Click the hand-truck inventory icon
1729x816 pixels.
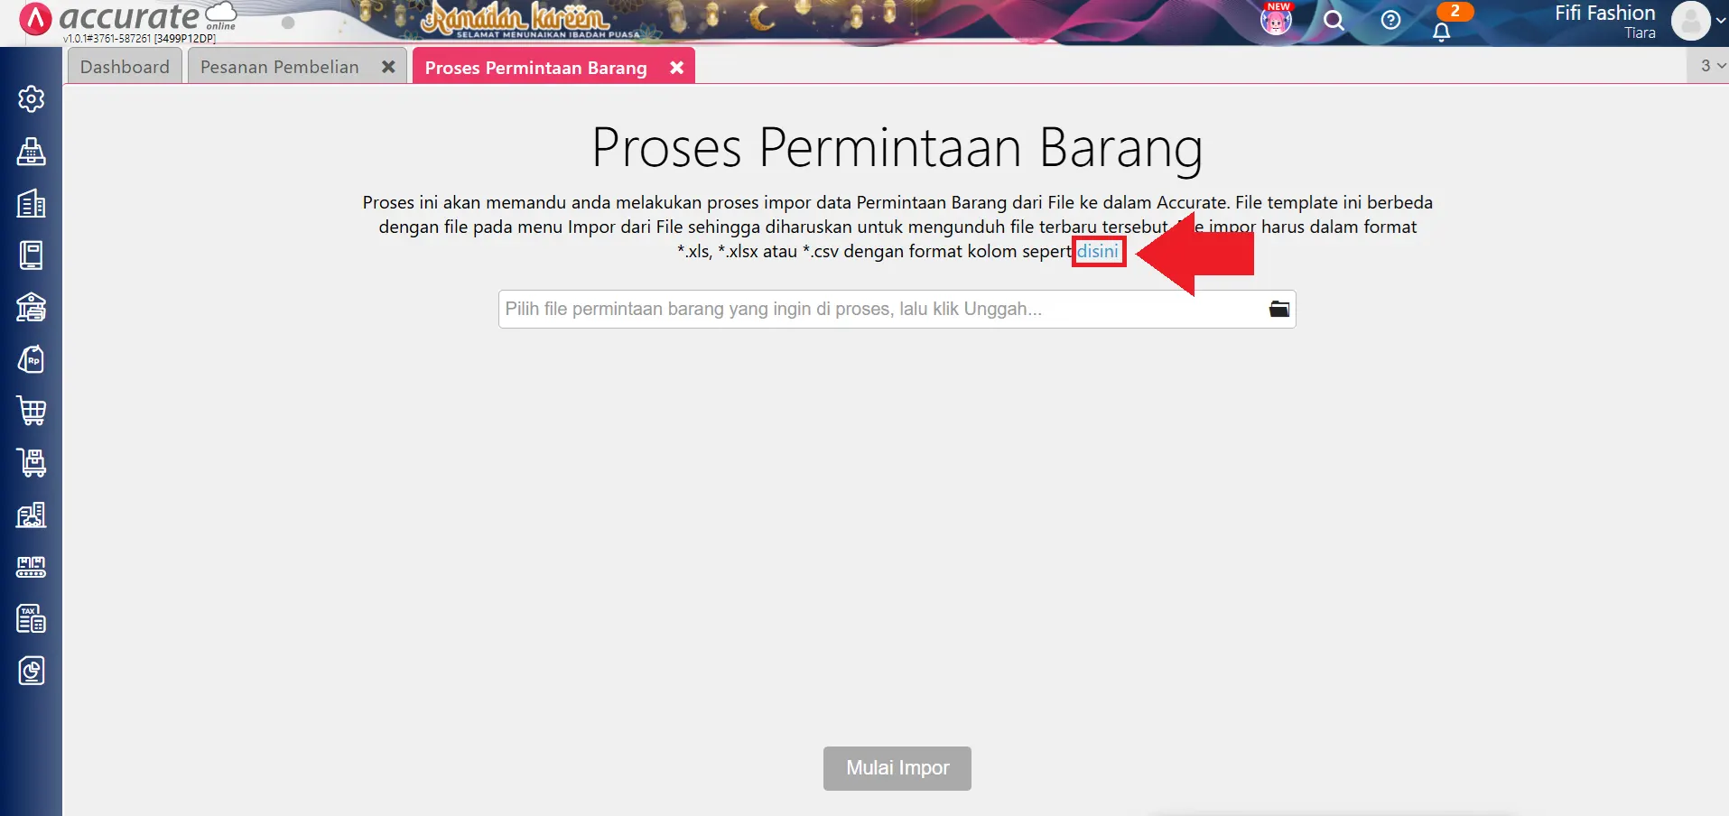coord(31,463)
